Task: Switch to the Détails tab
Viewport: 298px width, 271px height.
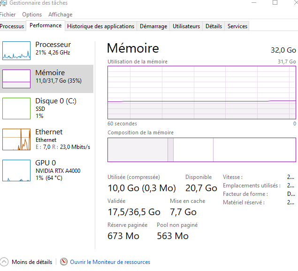Action: 214,26
